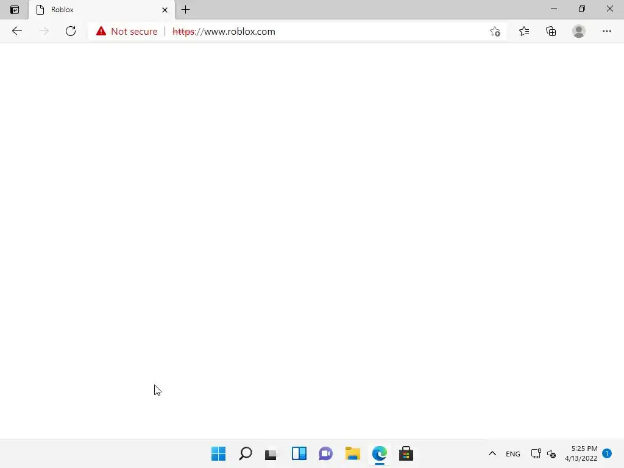The width and height of the screenshot is (624, 468).
Task: Click the Not secure warning badge
Action: (127, 32)
